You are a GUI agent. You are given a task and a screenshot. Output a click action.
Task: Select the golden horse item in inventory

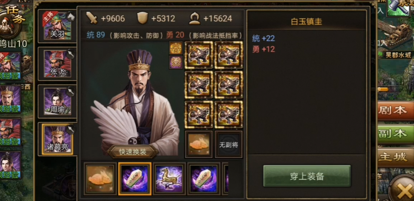pyautogui.click(x=169, y=179)
